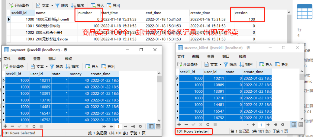Maximize the payment window
The width and height of the screenshot is (313, 137).
(141, 50)
